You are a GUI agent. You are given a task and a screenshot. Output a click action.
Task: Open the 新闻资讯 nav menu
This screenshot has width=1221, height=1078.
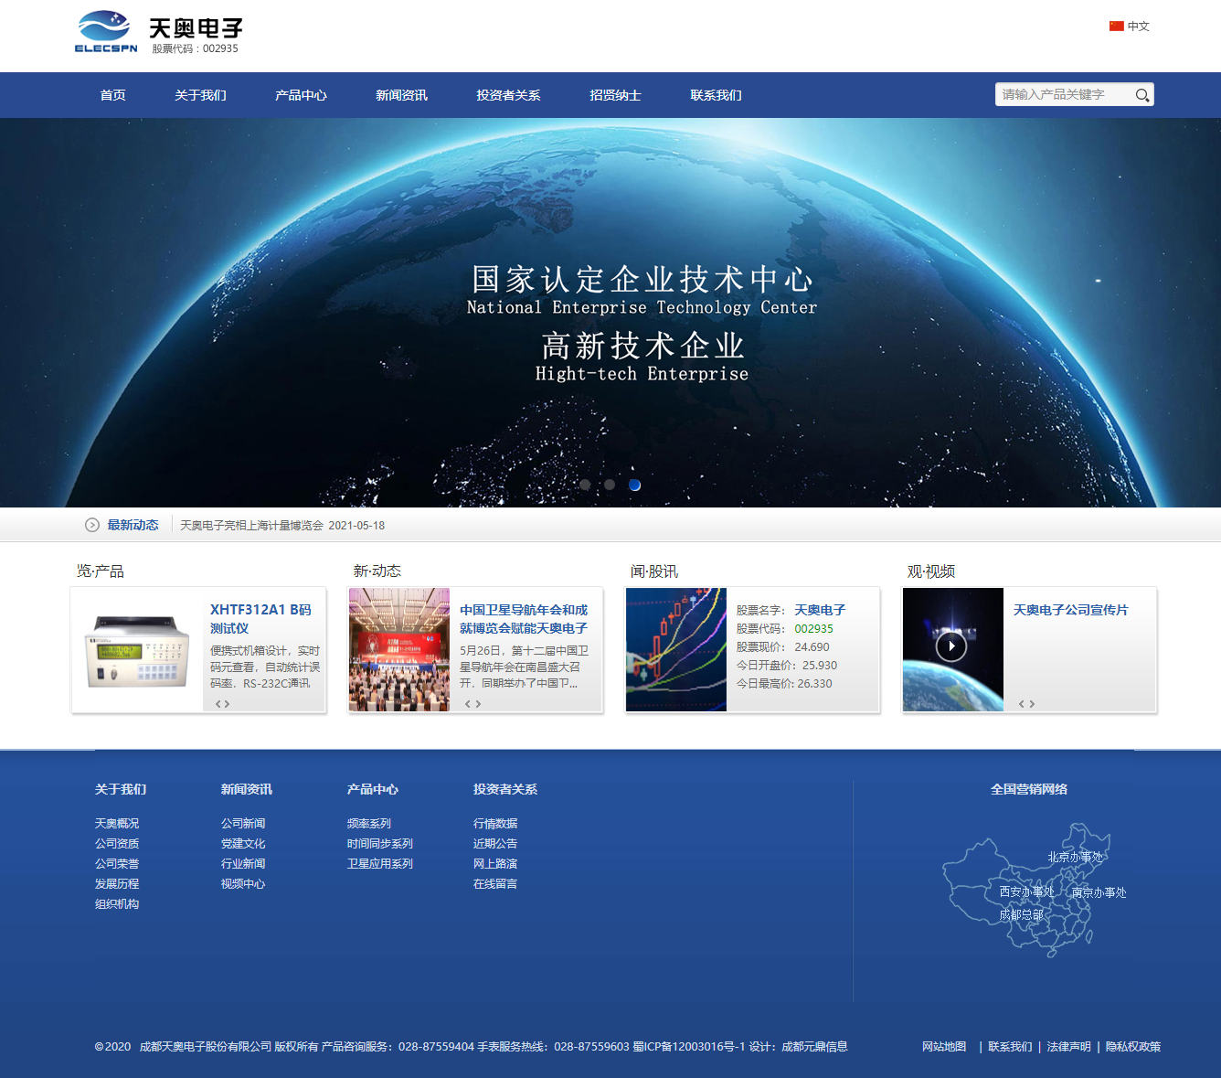pos(402,95)
